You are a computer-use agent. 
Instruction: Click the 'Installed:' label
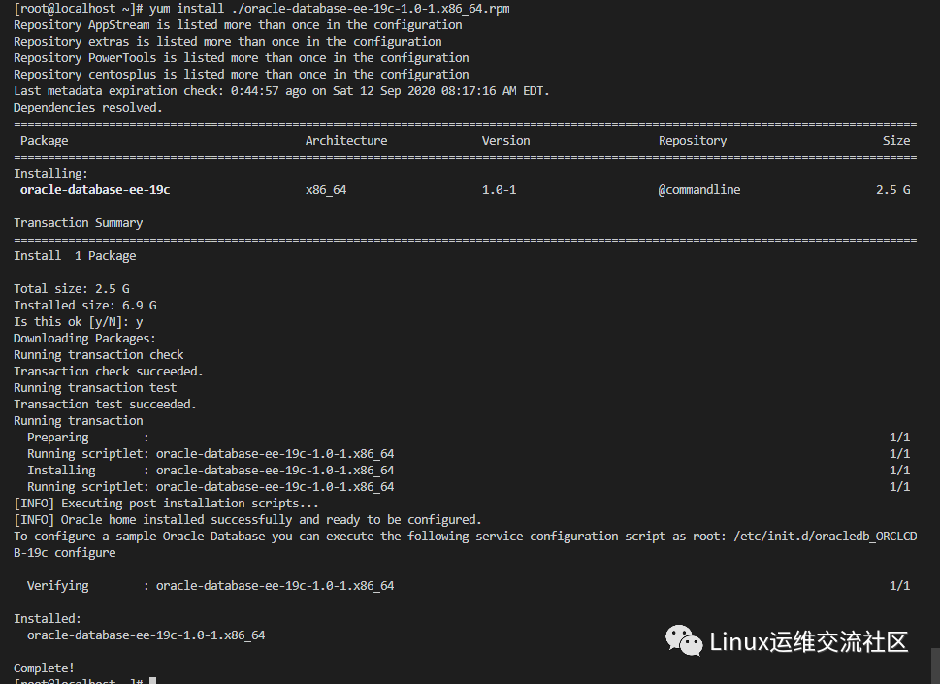48,619
